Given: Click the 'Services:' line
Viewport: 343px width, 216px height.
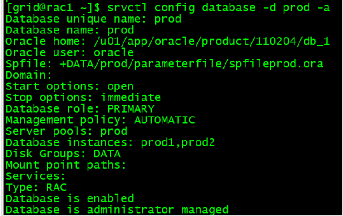Looking at the screenshot, I should pyautogui.click(x=35, y=176).
